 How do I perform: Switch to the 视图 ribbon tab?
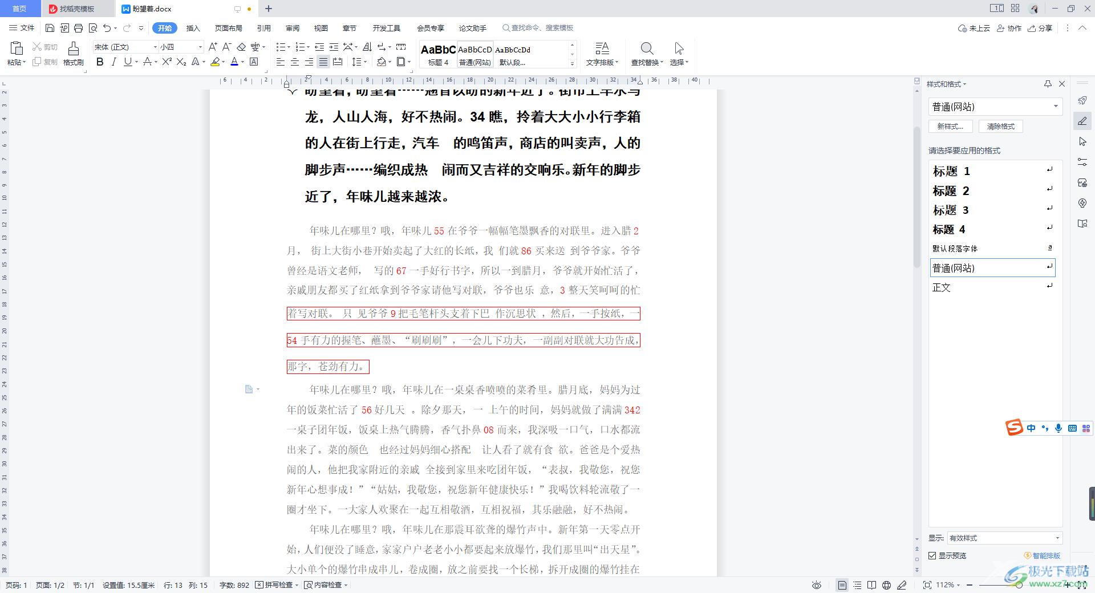point(321,28)
